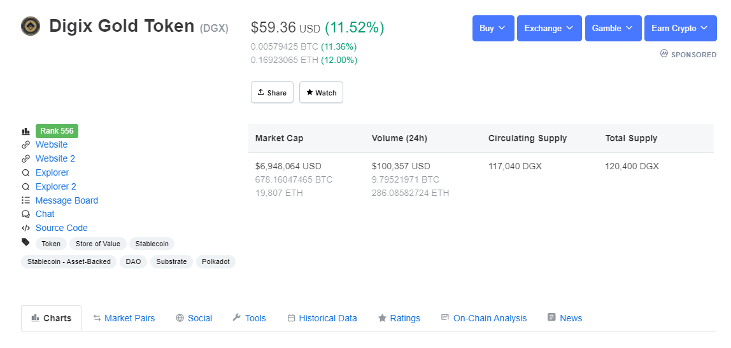Click the 286.08582724 ETH volume value
This screenshot has width=731, height=348.
pos(410,193)
